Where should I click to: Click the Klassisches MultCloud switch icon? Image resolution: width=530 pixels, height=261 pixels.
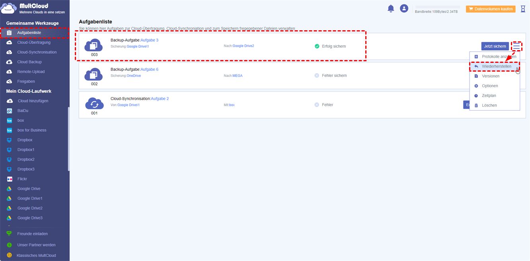pyautogui.click(x=9, y=255)
